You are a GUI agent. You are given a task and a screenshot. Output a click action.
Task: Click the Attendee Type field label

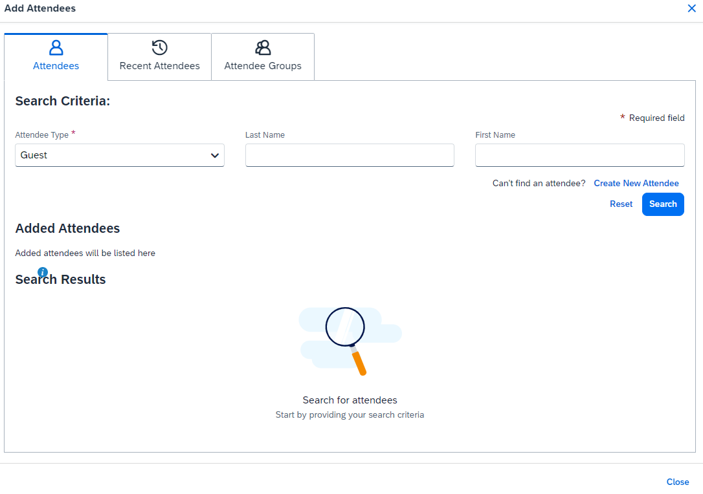(41, 135)
